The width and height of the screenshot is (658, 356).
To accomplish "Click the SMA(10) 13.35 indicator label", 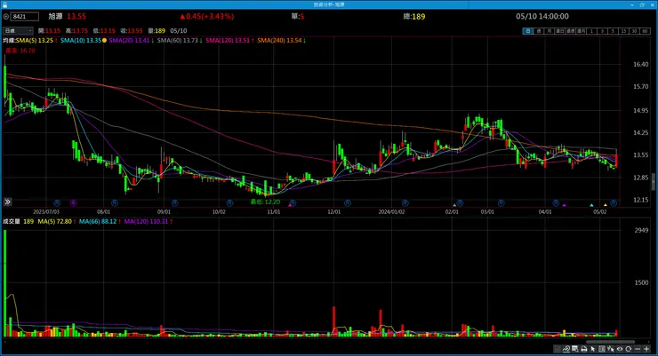I will [81, 40].
